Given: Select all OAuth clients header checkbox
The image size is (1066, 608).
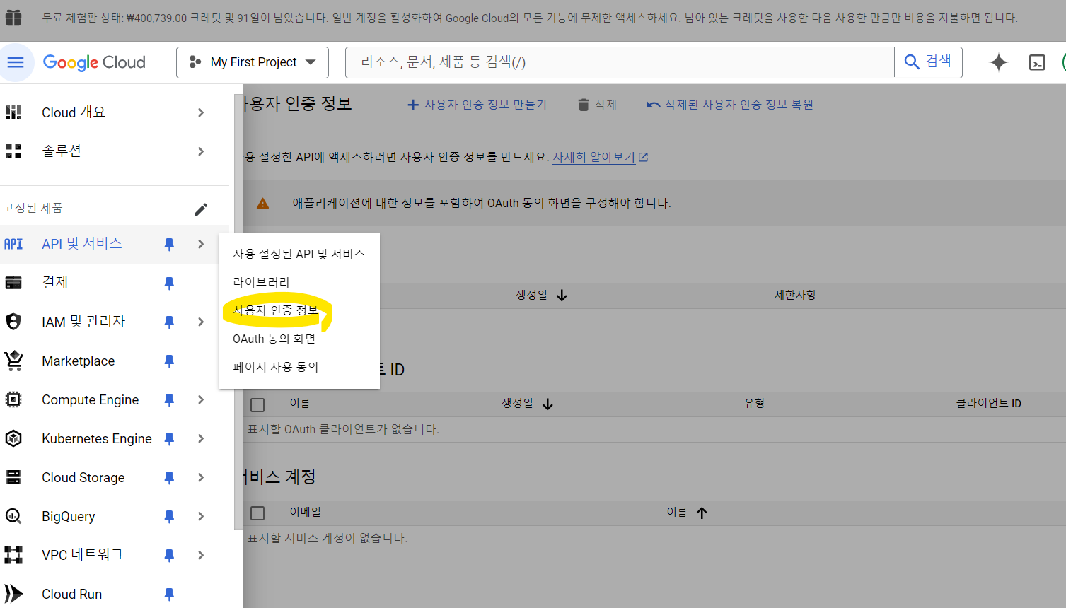Looking at the screenshot, I should [257, 404].
